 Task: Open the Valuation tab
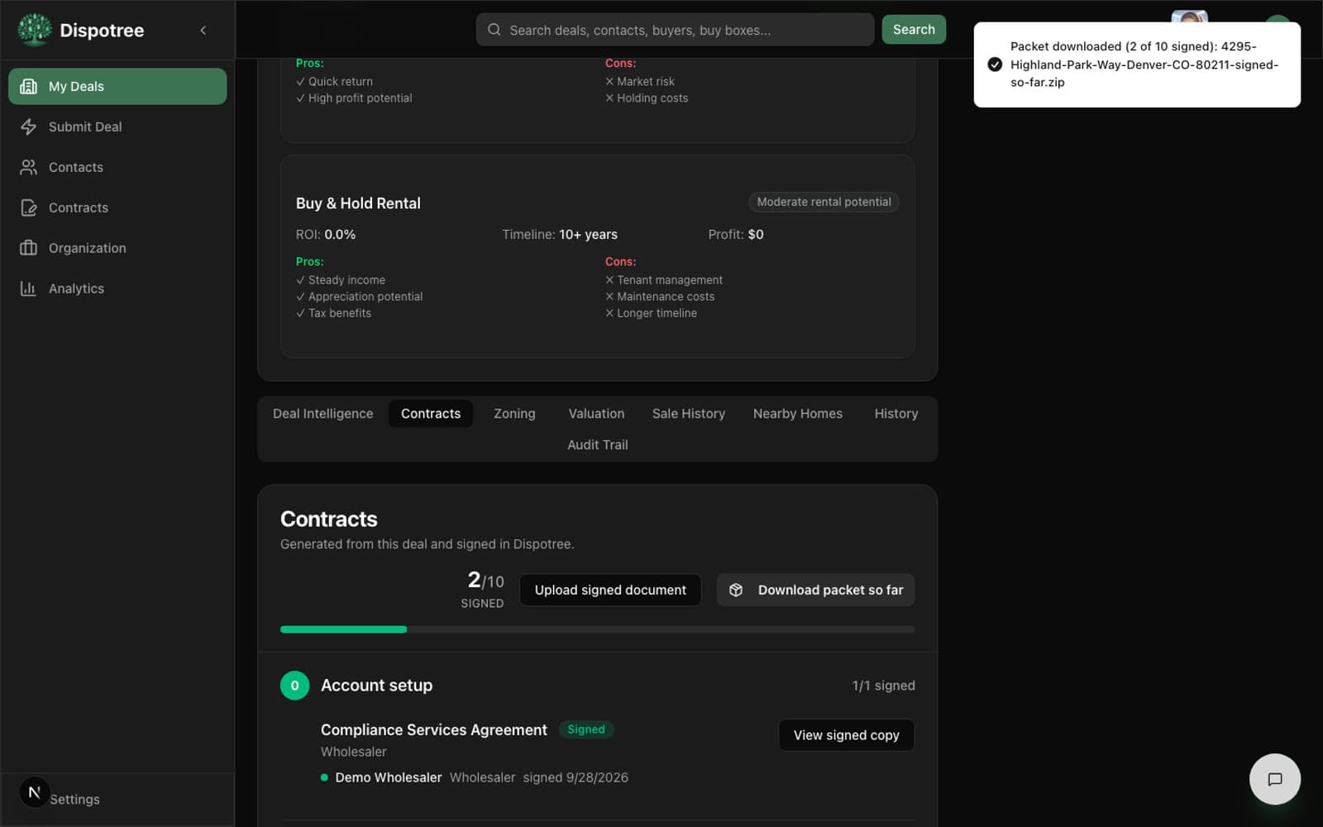(596, 413)
